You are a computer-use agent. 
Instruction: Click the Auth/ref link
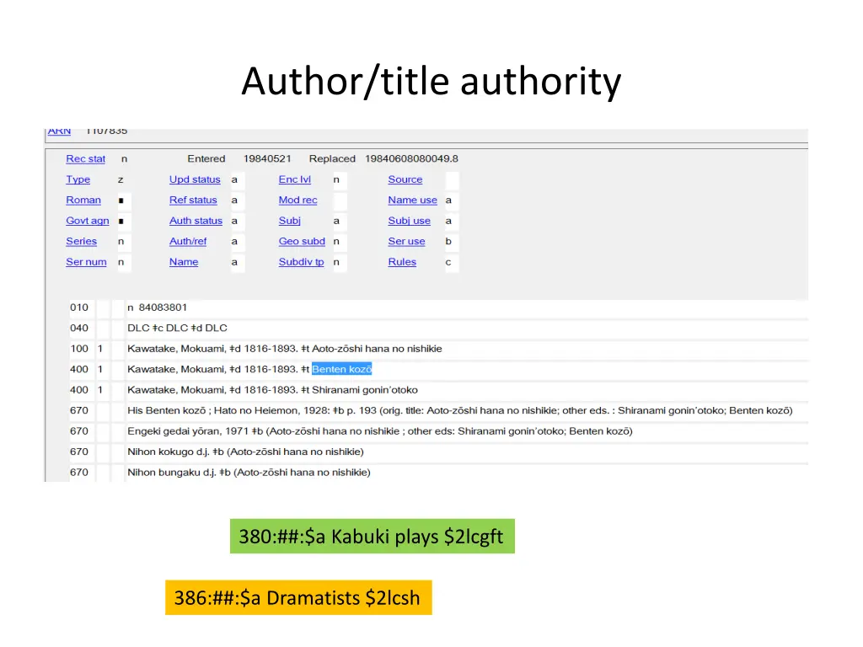(188, 242)
